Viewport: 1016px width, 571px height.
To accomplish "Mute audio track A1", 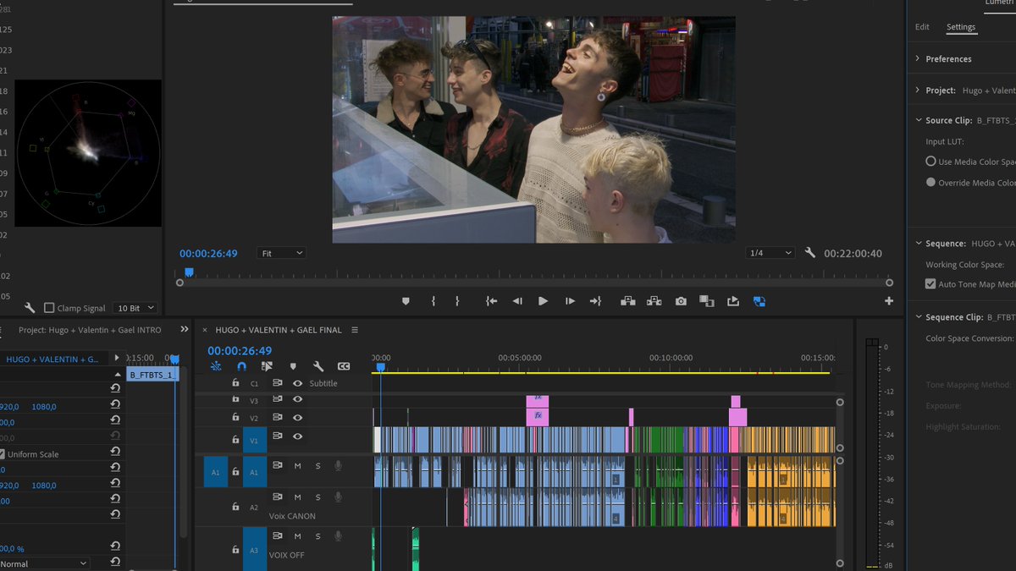I will [297, 465].
